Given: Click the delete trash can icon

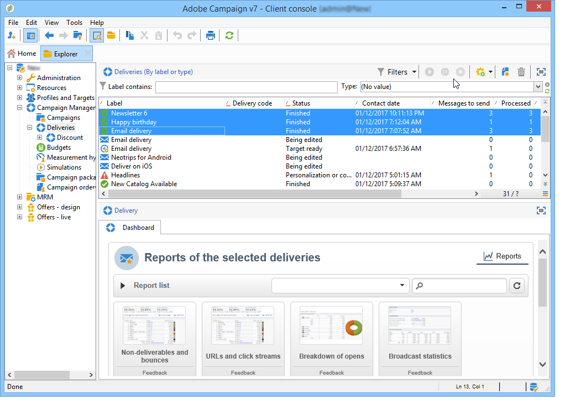Looking at the screenshot, I should click(521, 72).
